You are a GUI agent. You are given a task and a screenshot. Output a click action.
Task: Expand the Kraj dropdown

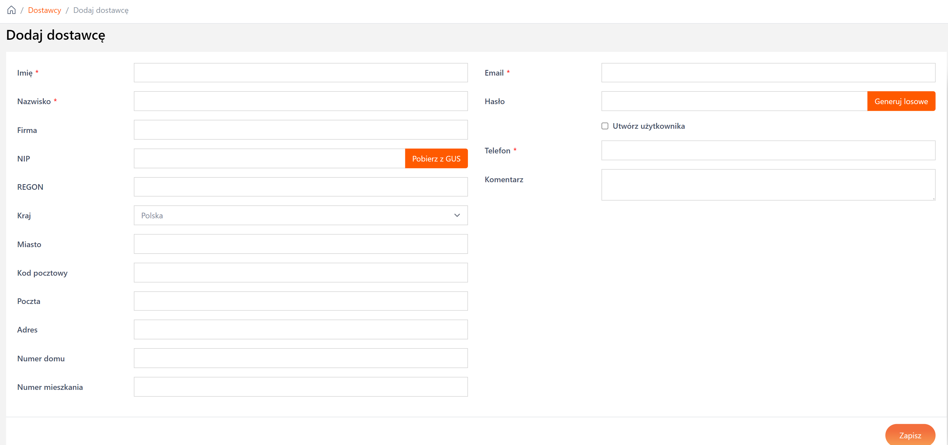tap(300, 215)
